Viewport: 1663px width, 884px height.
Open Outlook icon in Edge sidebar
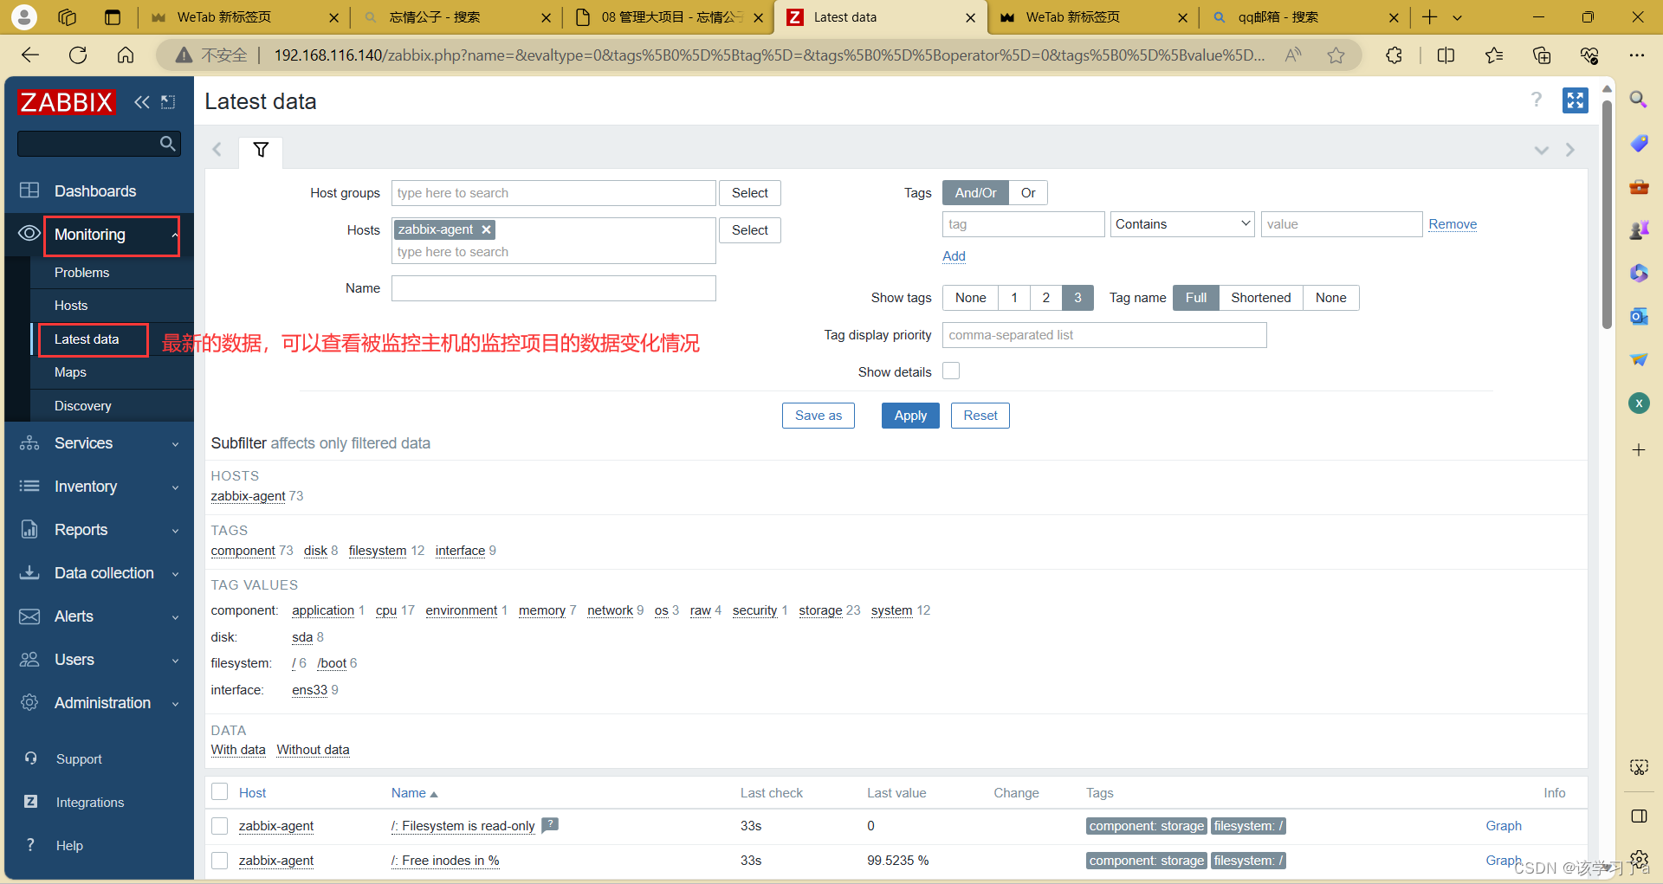(x=1639, y=316)
